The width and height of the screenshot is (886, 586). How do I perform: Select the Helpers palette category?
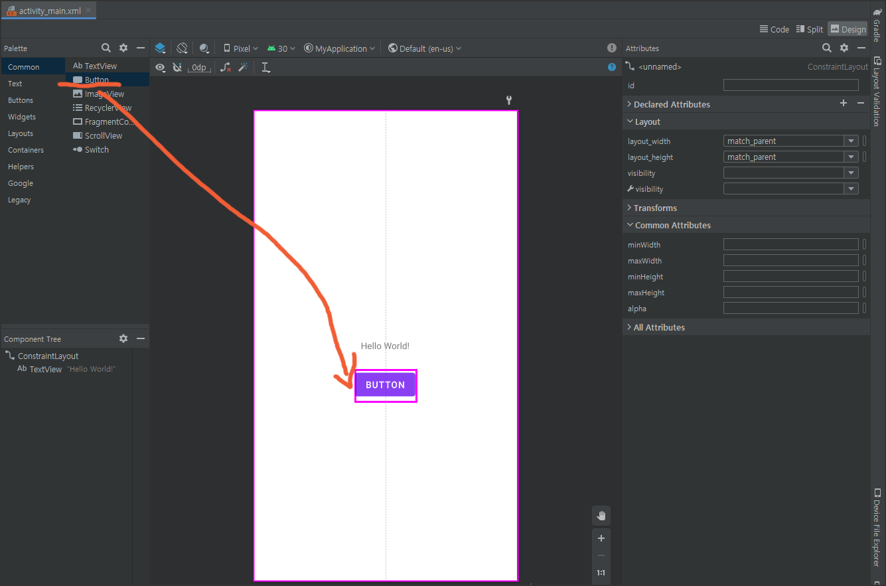pyautogui.click(x=33, y=167)
